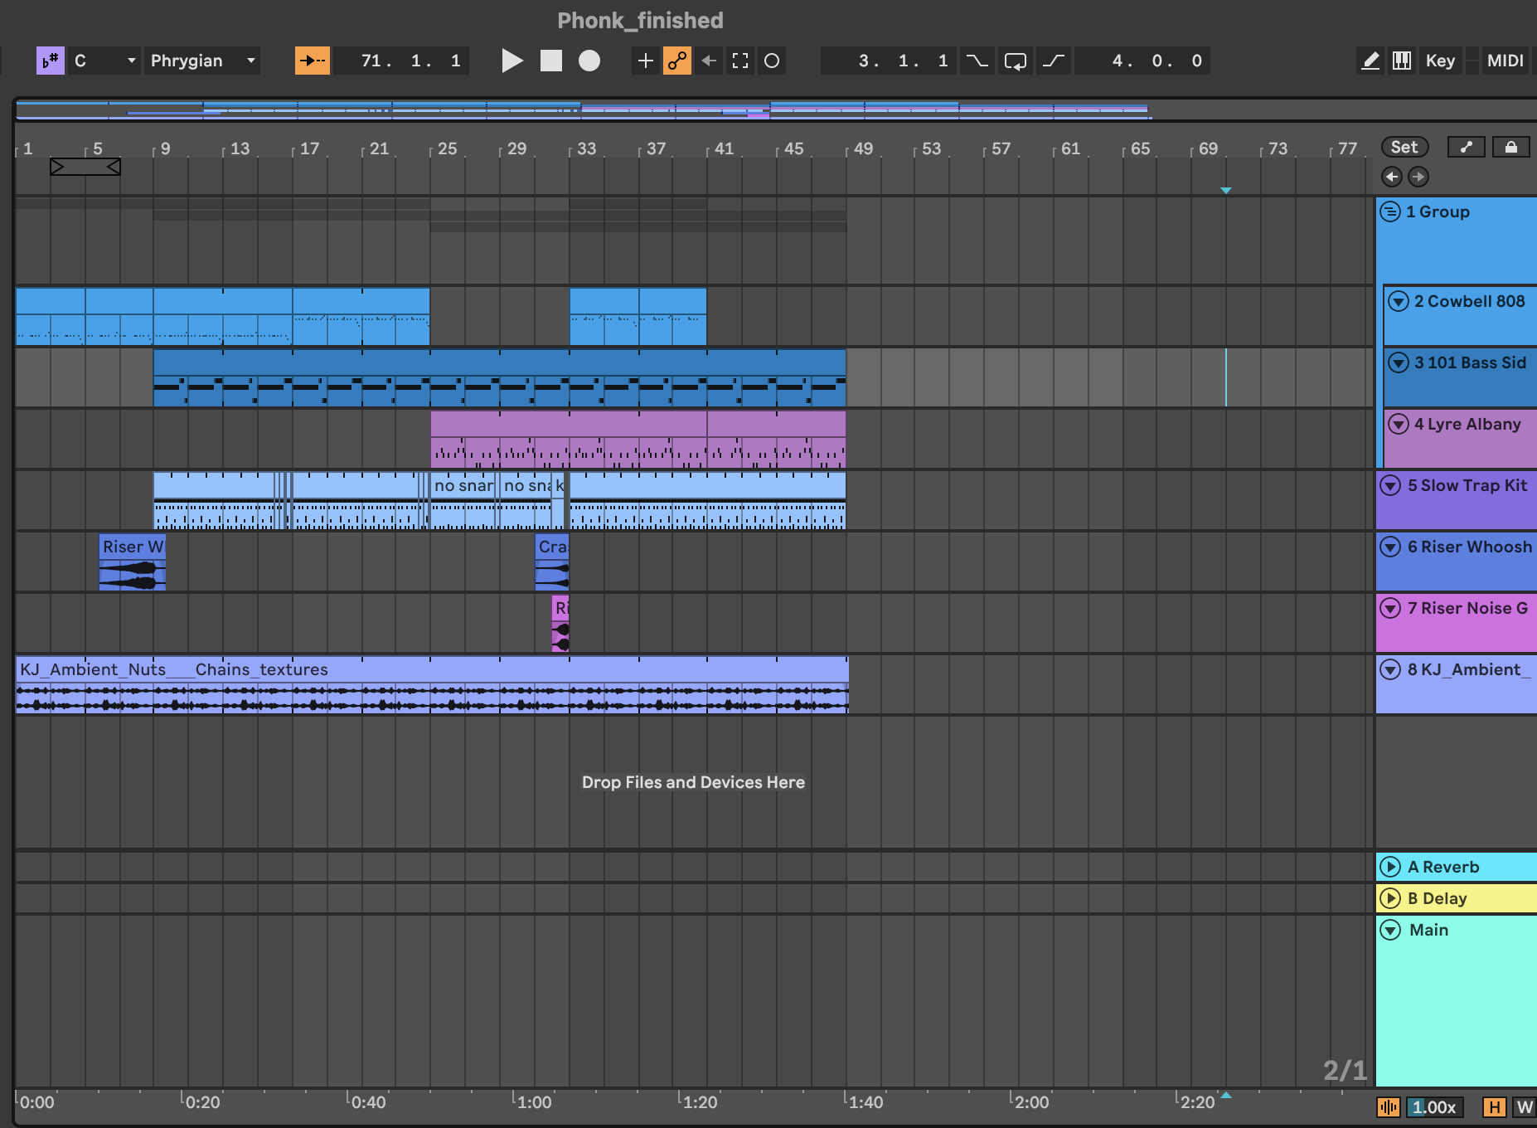1537x1128 pixels.
Task: Unfold the A Reverb return track
Action: click(1390, 867)
